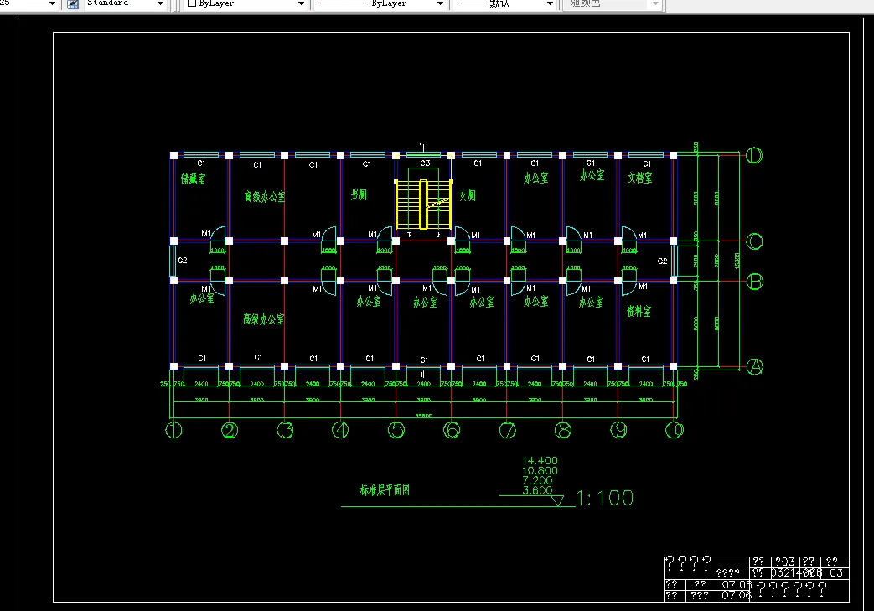
Task: Click the 高级办公室 label in the upper room
Action: tap(265, 197)
